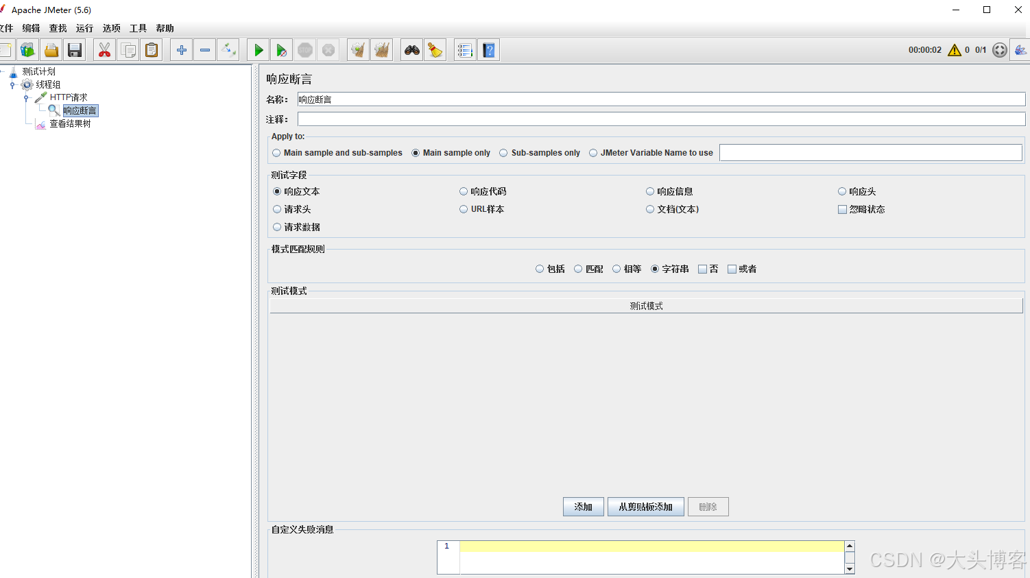The width and height of the screenshot is (1030, 578).
Task: Click the Open file folder icon
Action: [x=51, y=50]
